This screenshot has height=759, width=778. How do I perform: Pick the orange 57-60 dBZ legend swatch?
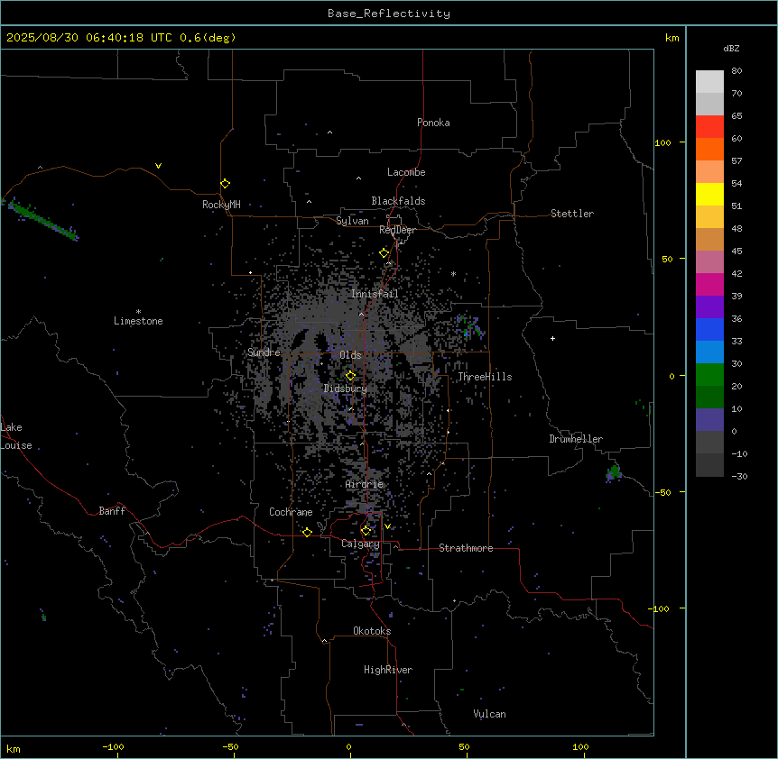tap(709, 149)
